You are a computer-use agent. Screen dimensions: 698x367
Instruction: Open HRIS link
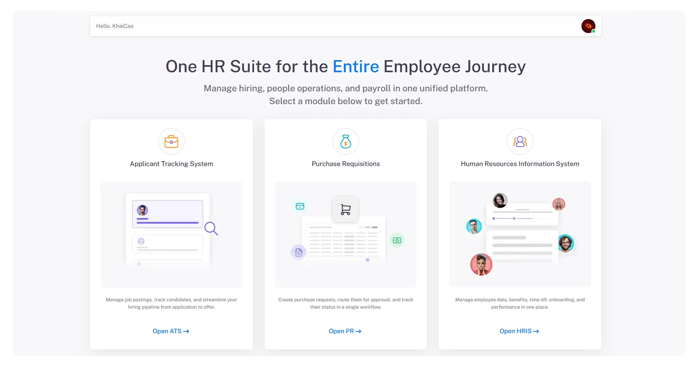(x=519, y=331)
